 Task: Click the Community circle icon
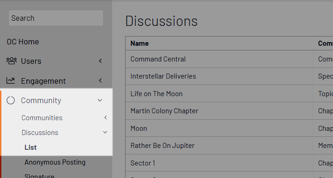pos(11,100)
